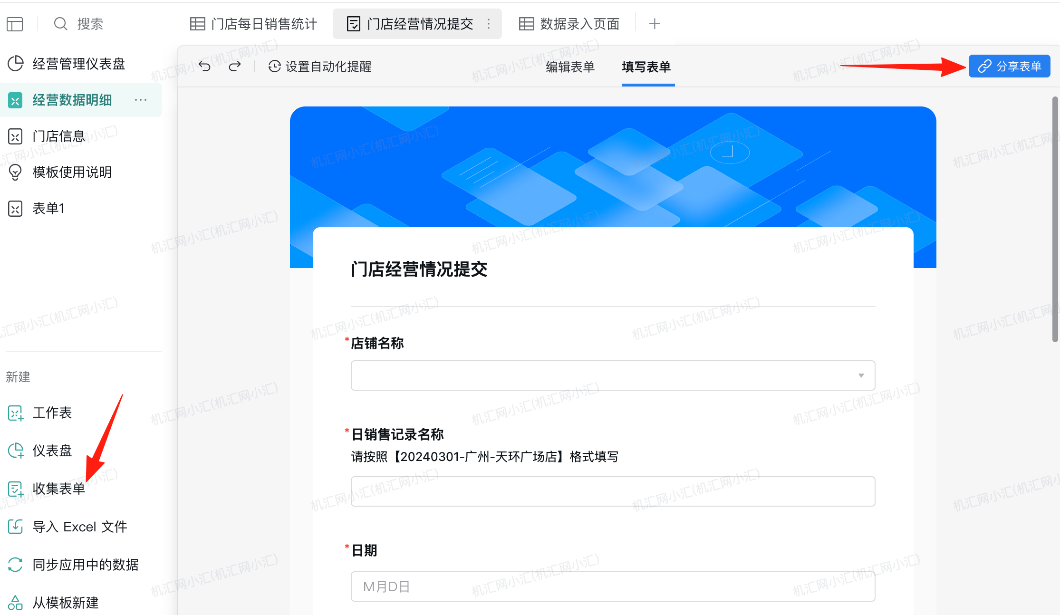Create a new 收集表单
The height and width of the screenshot is (615, 1060).
click(x=58, y=489)
